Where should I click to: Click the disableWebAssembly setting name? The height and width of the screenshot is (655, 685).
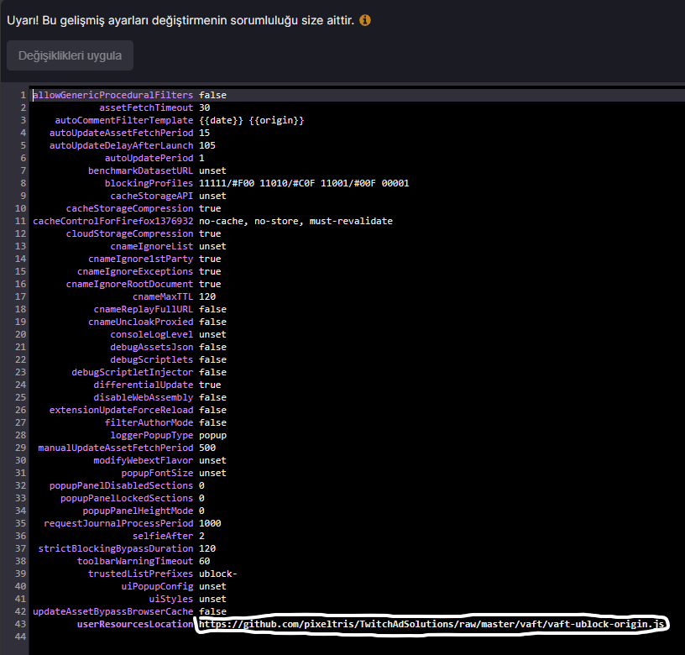pyautogui.click(x=144, y=398)
